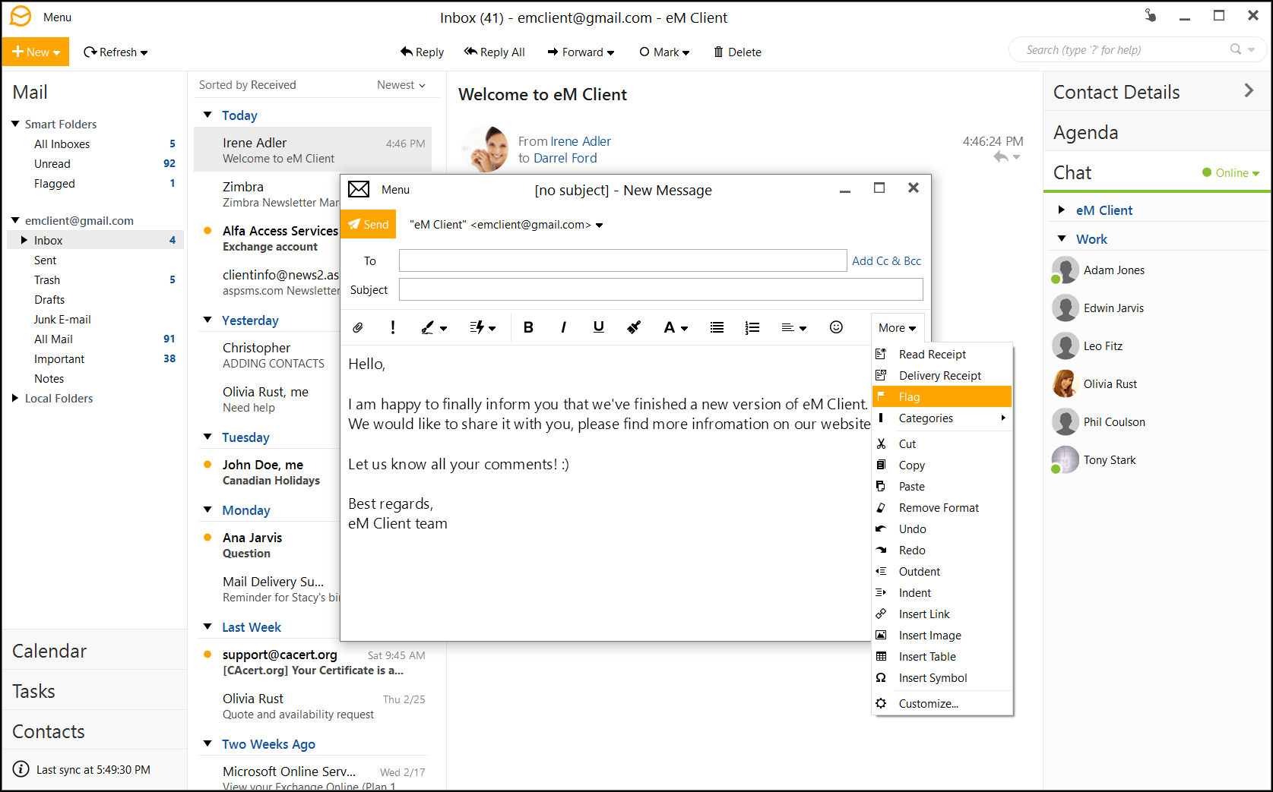The width and height of the screenshot is (1273, 792).
Task: Create a bulleted list
Action: [716, 327]
